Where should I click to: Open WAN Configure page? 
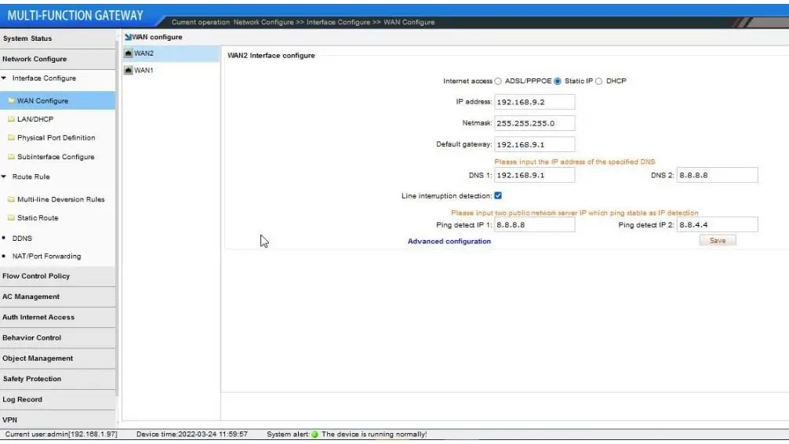tap(57, 100)
